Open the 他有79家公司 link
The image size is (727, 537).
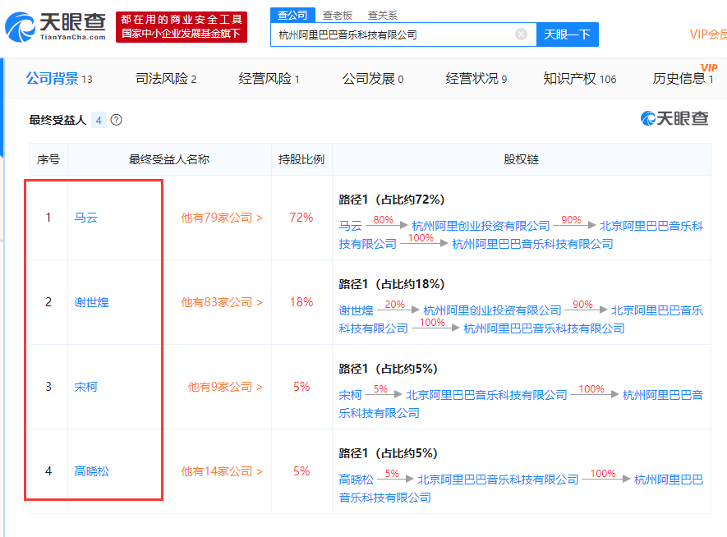[222, 218]
